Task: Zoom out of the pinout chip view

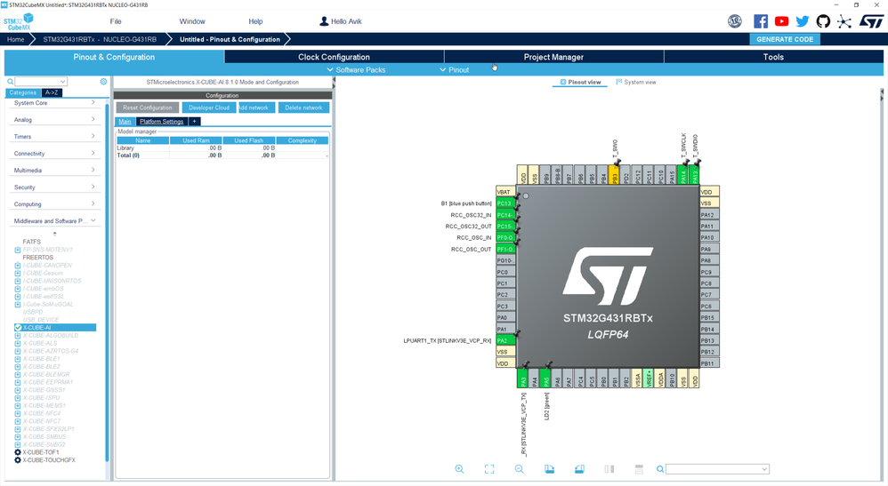Action: 520,469
